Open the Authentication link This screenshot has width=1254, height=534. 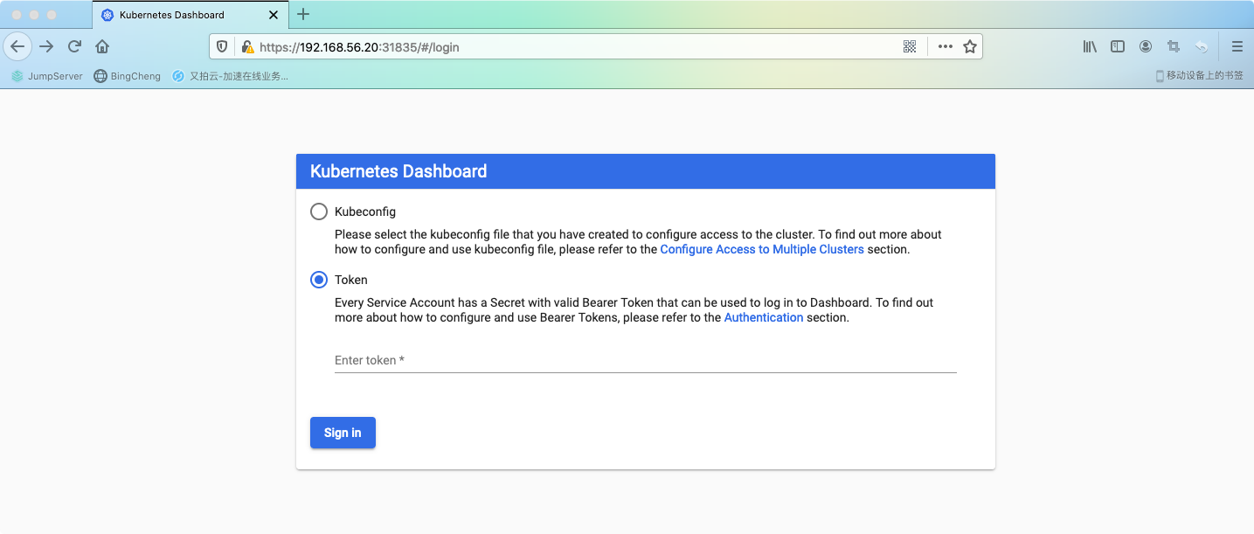[x=764, y=317]
